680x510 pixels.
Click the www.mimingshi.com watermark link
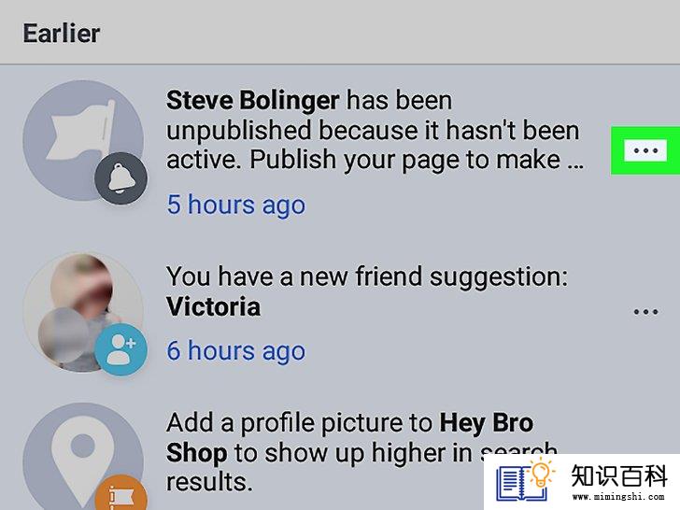coord(618,497)
